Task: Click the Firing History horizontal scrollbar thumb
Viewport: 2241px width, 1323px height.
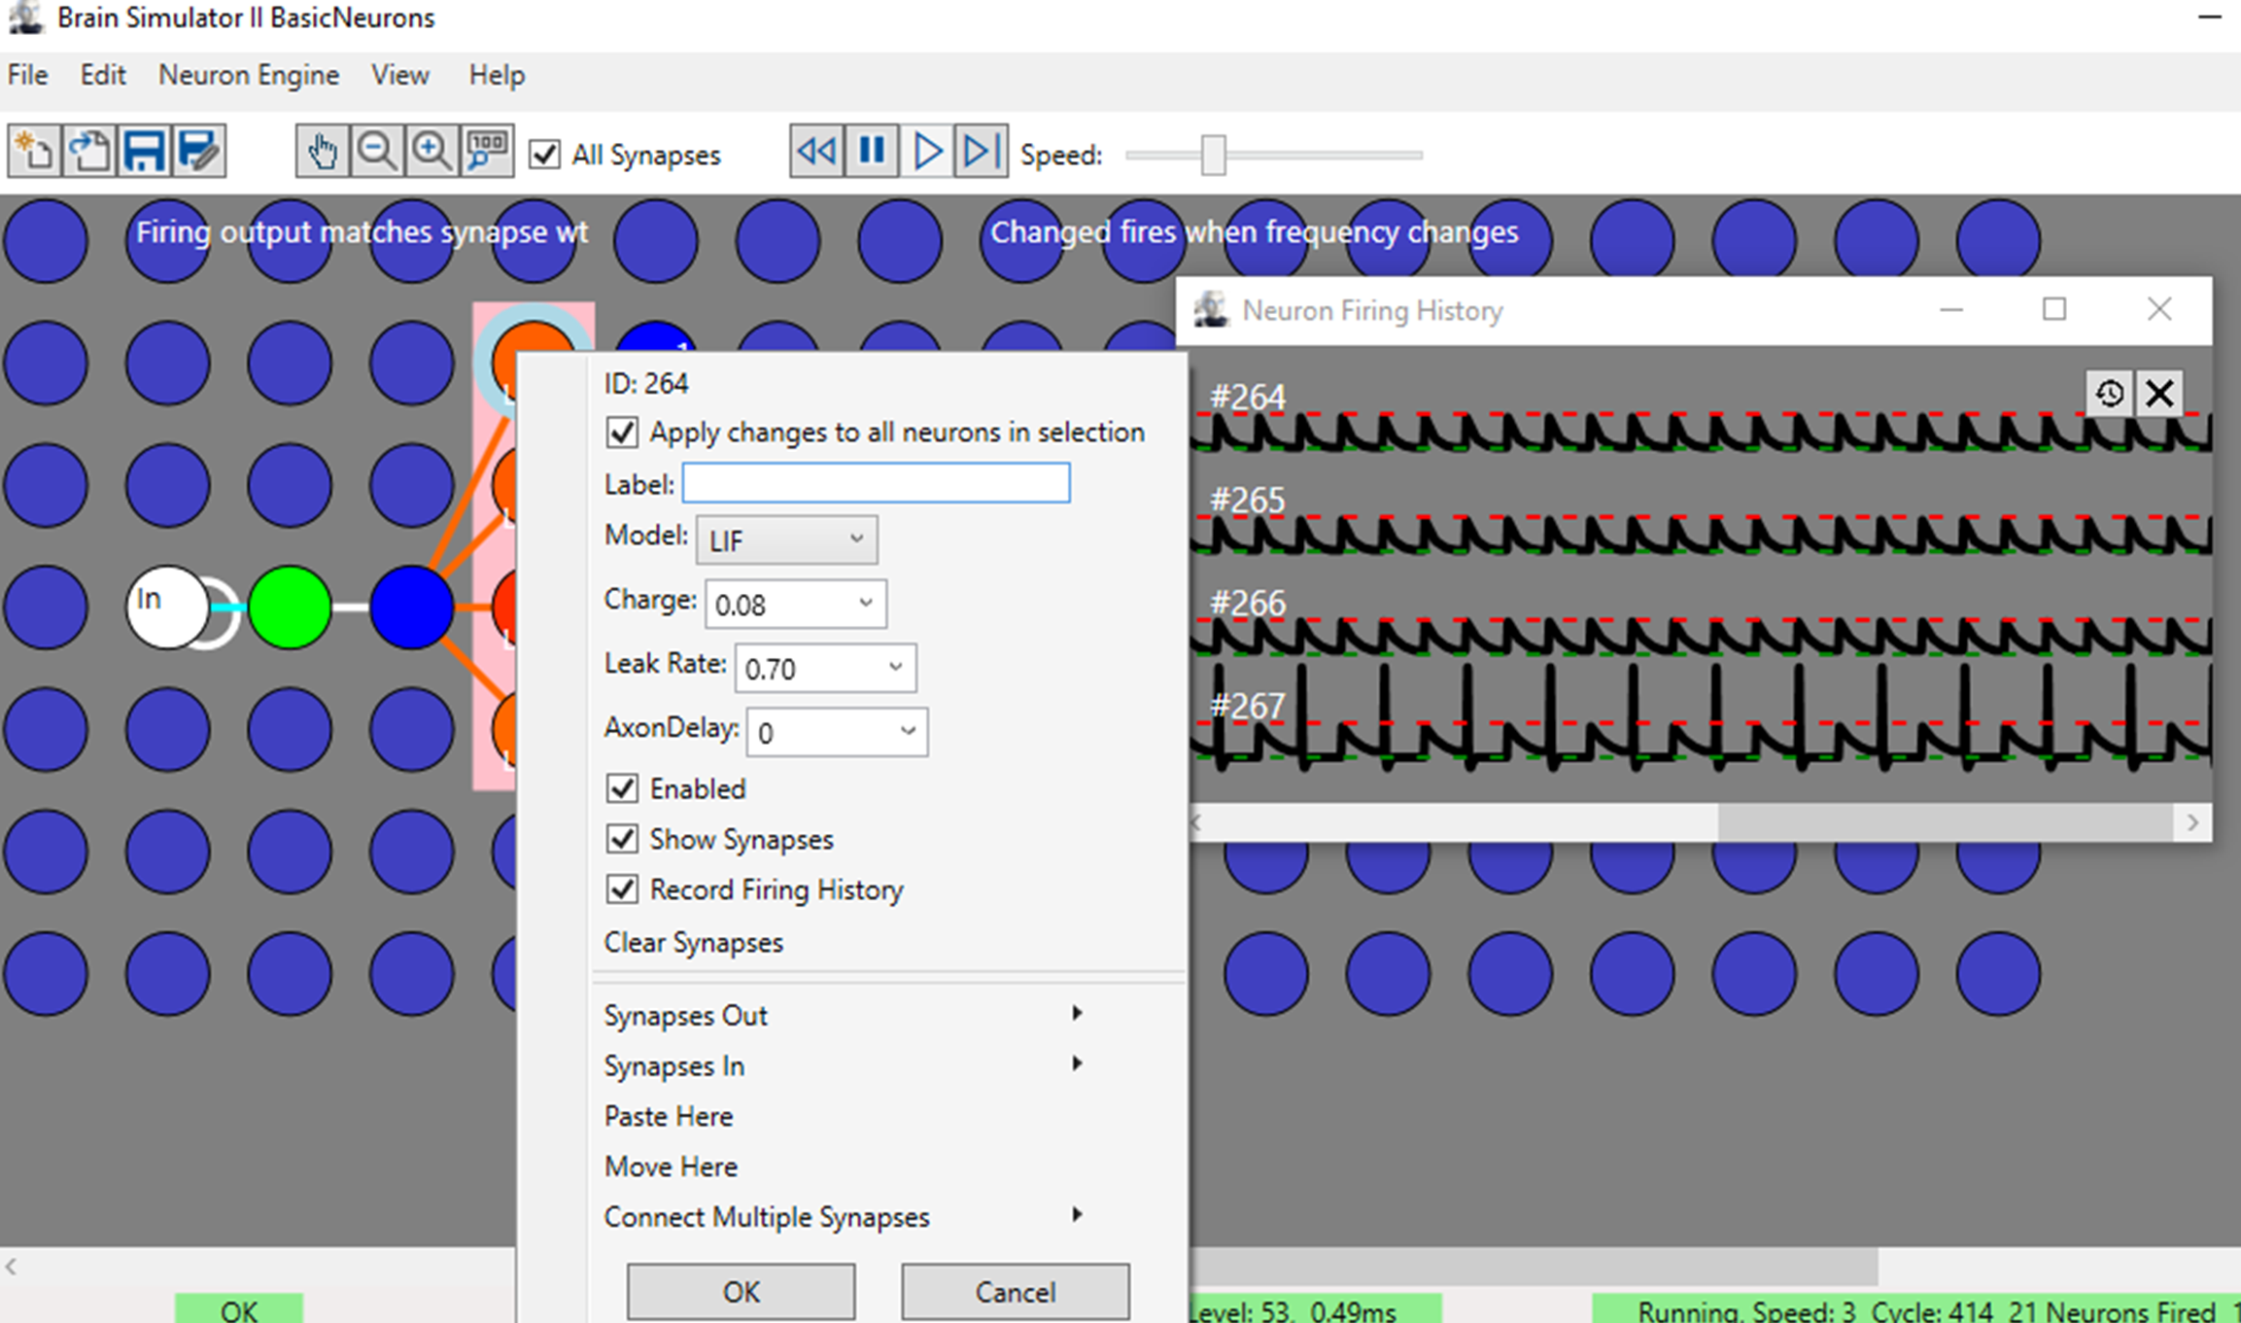Action: point(1946,822)
